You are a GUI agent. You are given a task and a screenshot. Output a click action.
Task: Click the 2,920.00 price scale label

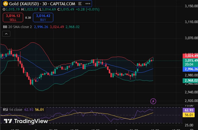191,101
